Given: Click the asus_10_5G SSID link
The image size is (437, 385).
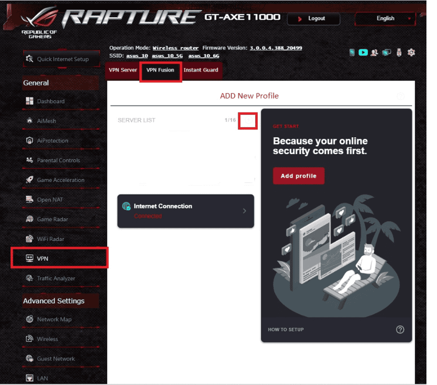Looking at the screenshot, I should pos(167,56).
